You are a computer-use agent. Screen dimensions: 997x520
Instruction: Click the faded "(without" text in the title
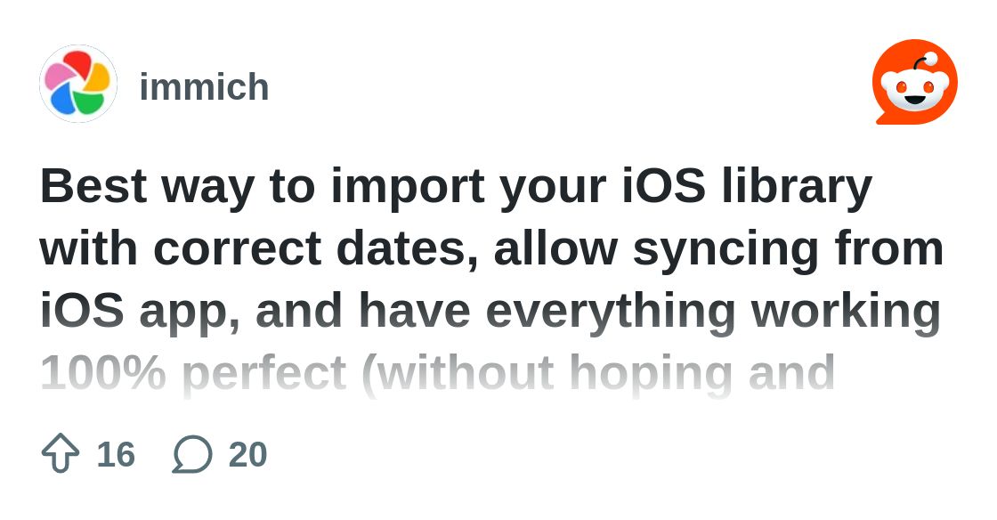458,372
